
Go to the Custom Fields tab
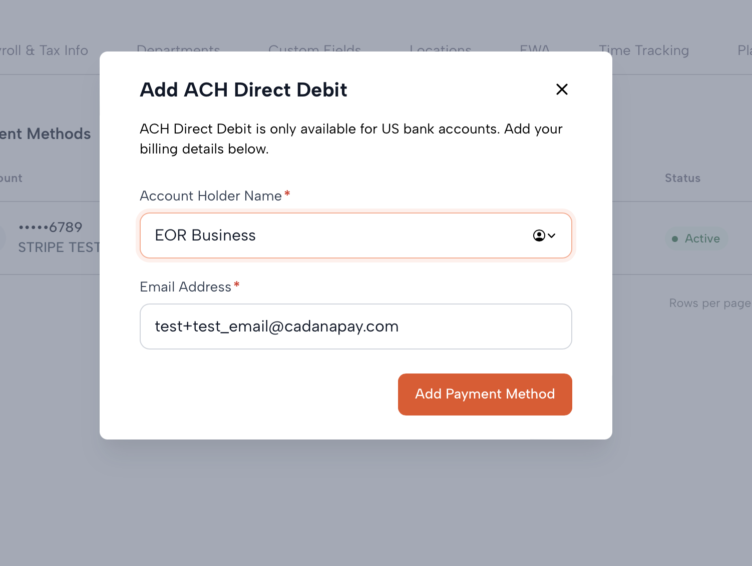pos(314,49)
